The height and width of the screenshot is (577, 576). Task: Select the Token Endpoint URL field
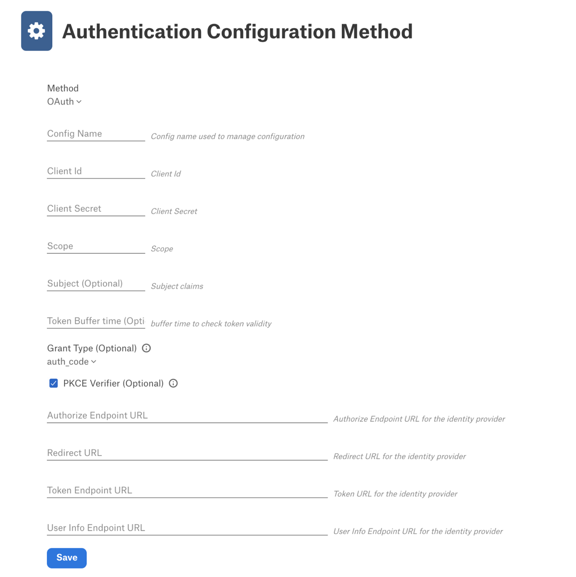[x=187, y=491]
